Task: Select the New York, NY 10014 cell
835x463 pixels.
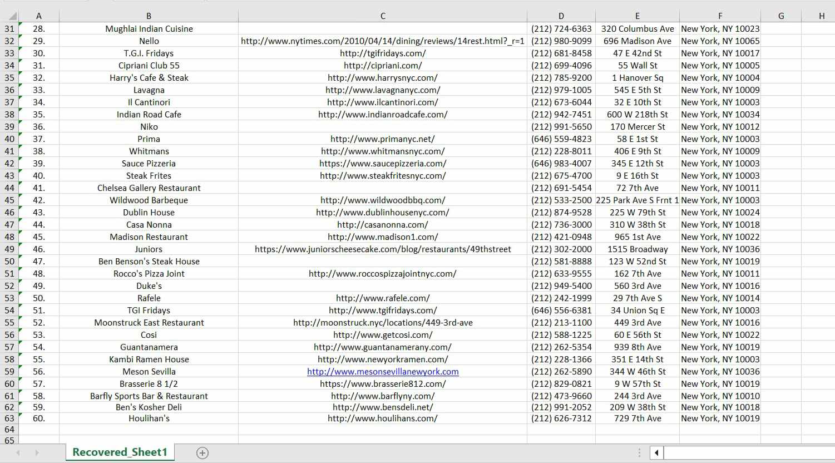Action: tap(720, 298)
